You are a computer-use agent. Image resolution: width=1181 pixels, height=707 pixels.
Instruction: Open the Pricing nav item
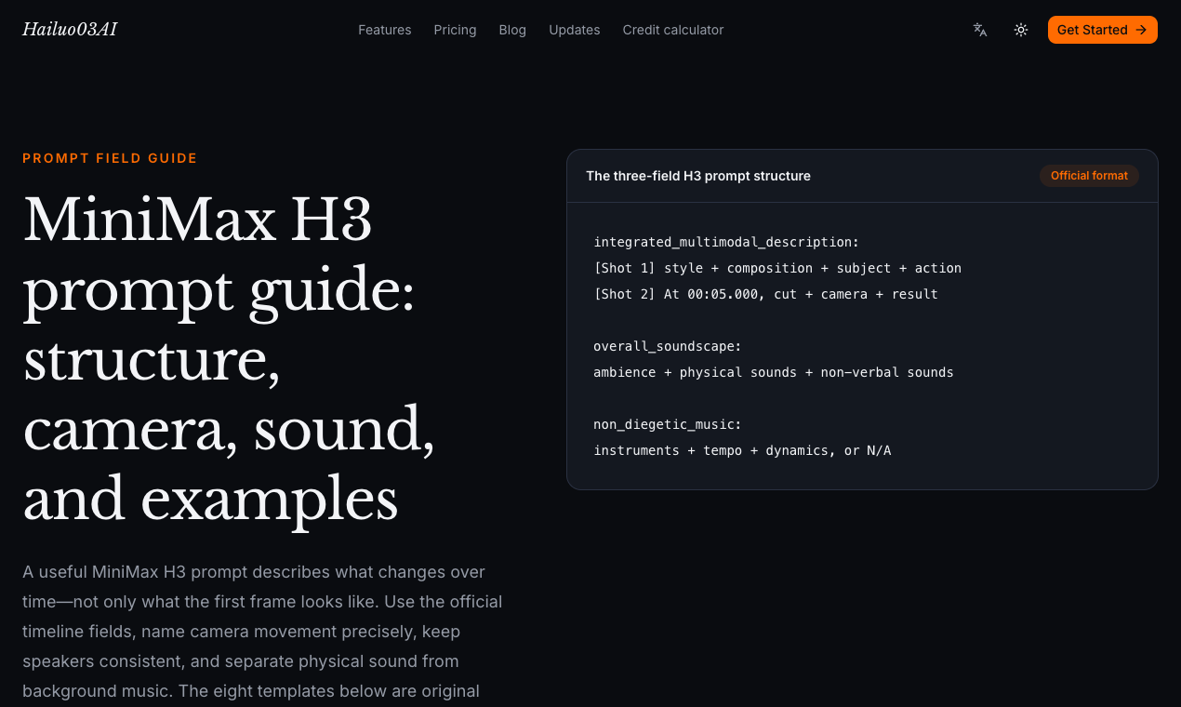pos(455,30)
